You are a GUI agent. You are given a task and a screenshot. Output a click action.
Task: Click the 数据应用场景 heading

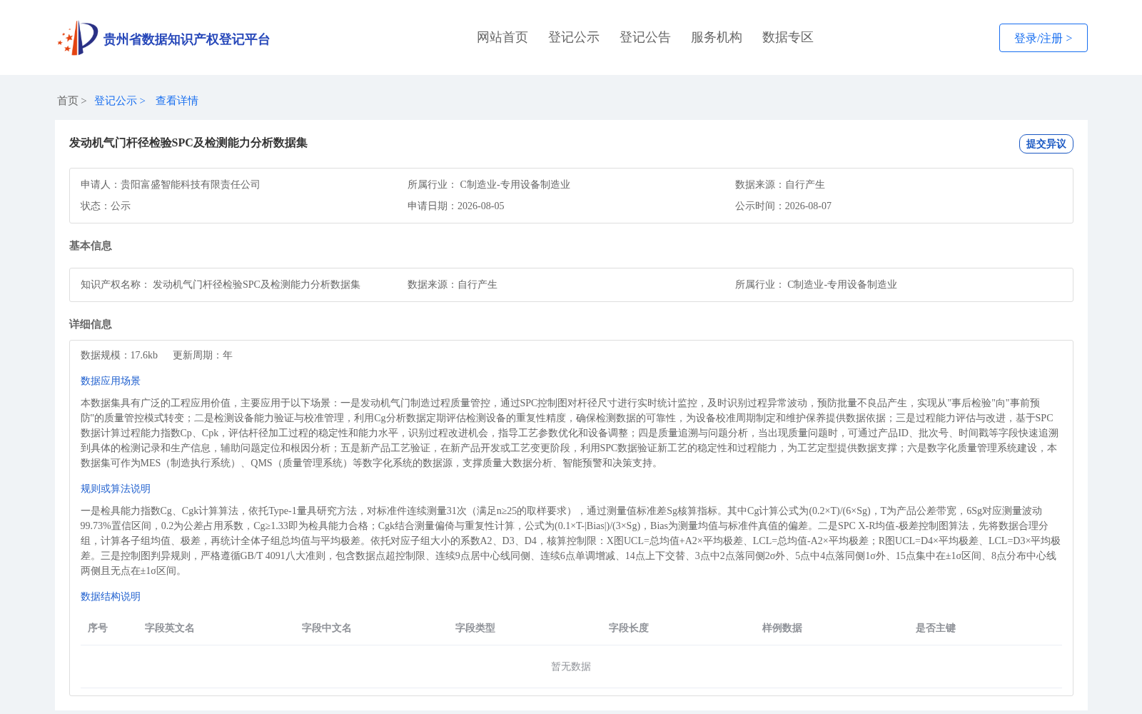pyautogui.click(x=111, y=381)
